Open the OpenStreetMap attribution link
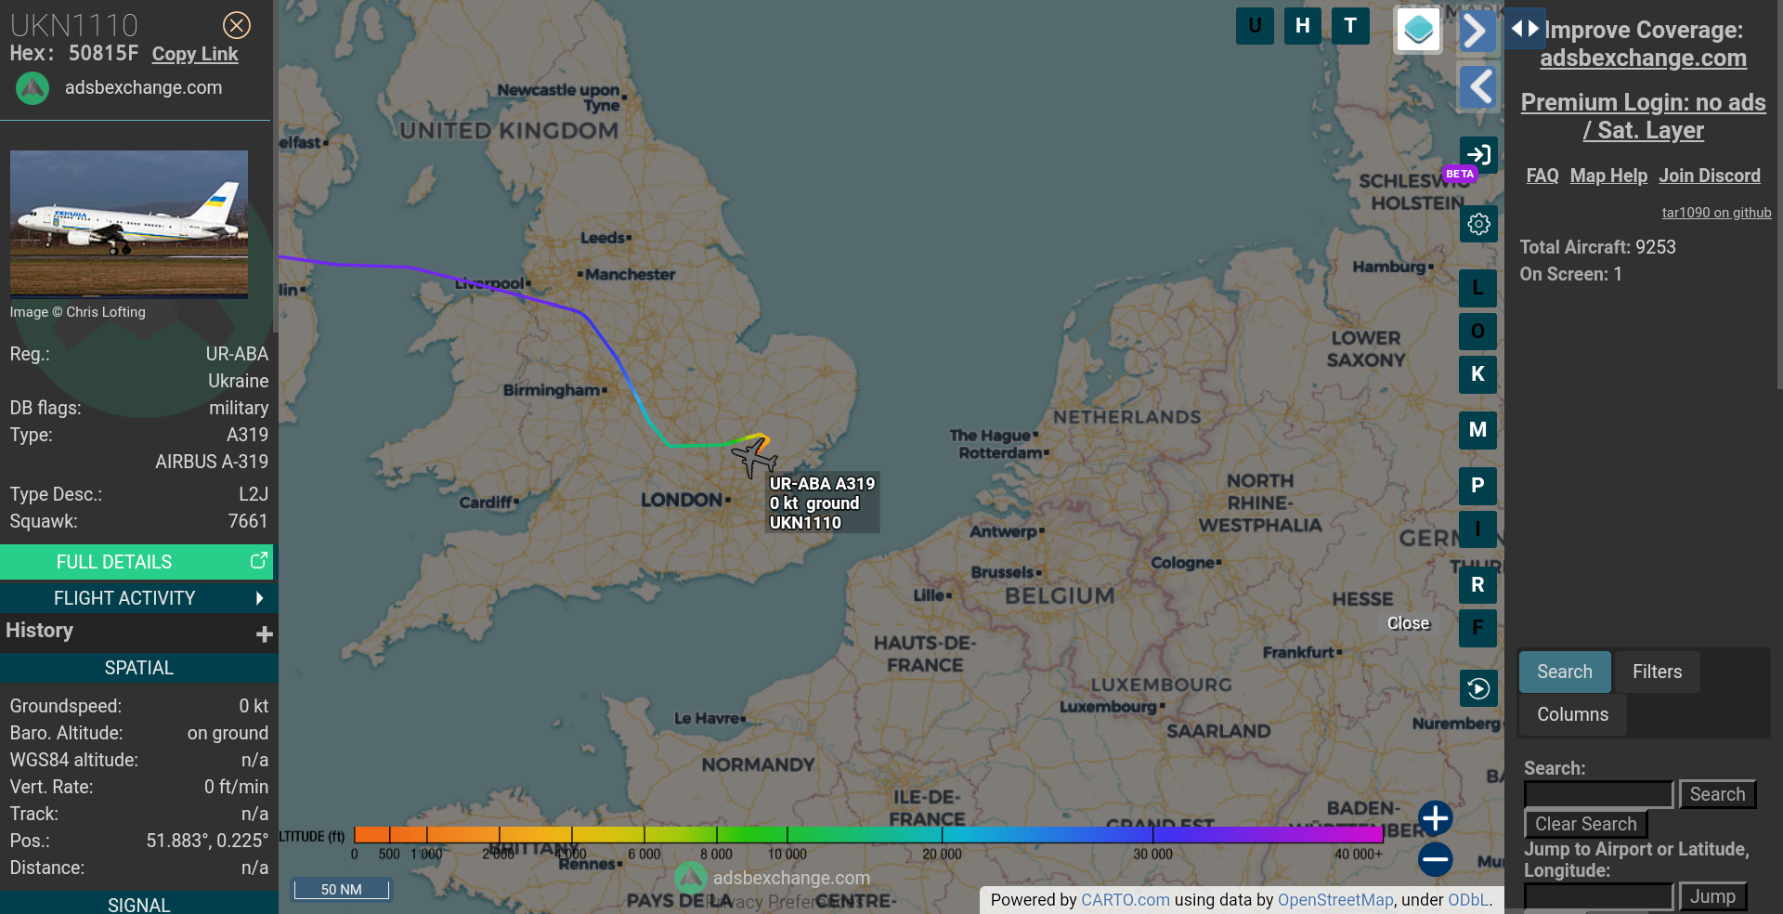The image size is (1783, 914). coord(1335,899)
